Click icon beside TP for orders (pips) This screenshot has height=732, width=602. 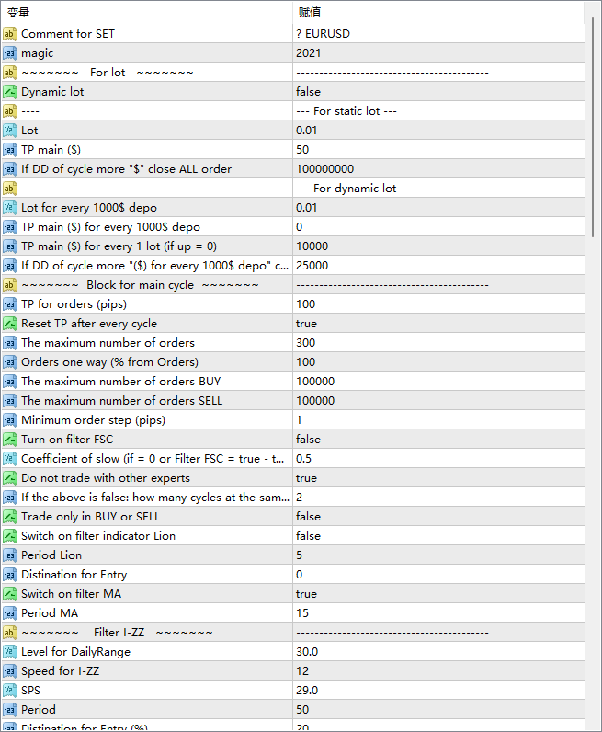coord(10,304)
